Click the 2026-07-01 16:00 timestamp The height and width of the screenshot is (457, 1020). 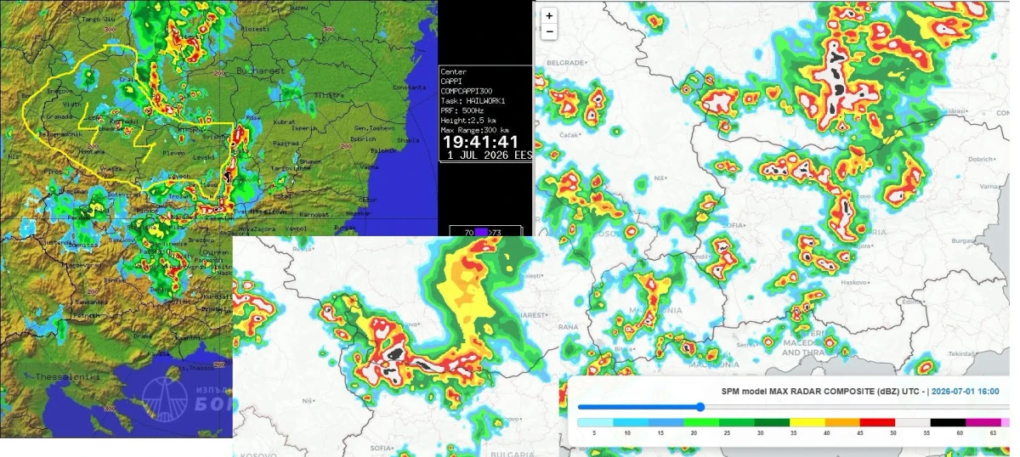[x=964, y=392]
